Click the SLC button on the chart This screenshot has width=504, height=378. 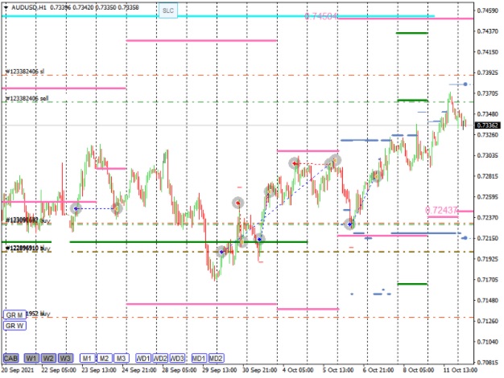(x=167, y=10)
